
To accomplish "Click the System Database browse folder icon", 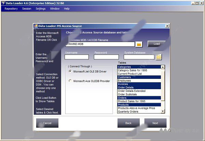I will tap(159, 57).
